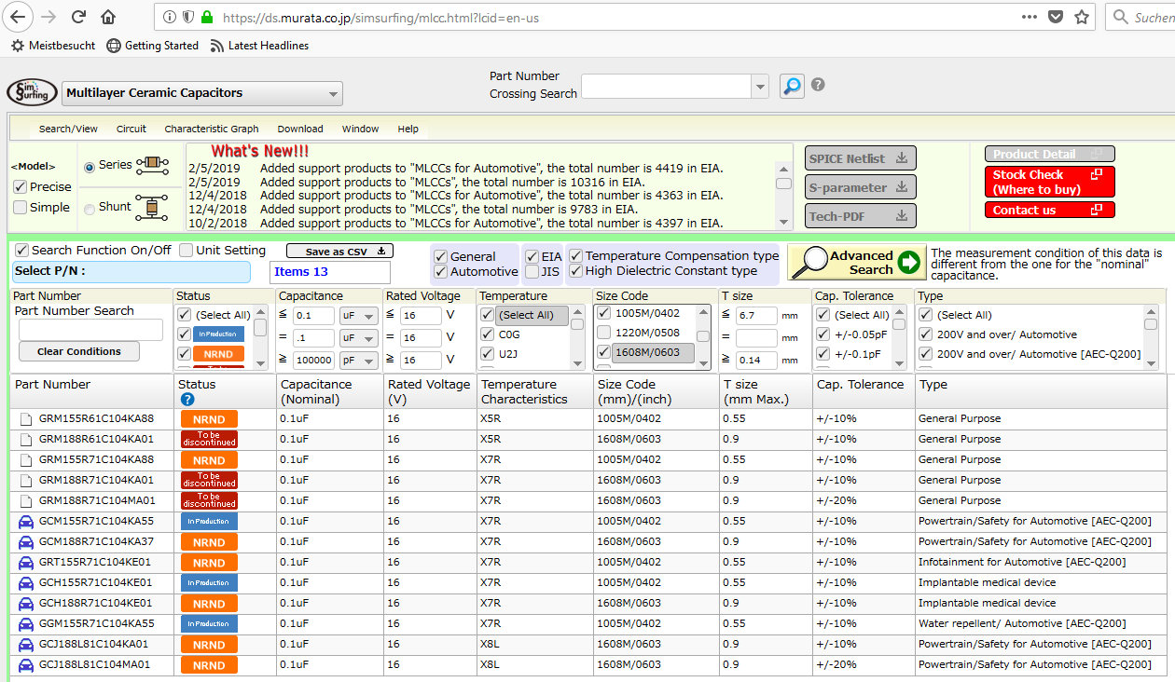1175x682 pixels.
Task: Open help next to the crossing search
Action: (818, 85)
